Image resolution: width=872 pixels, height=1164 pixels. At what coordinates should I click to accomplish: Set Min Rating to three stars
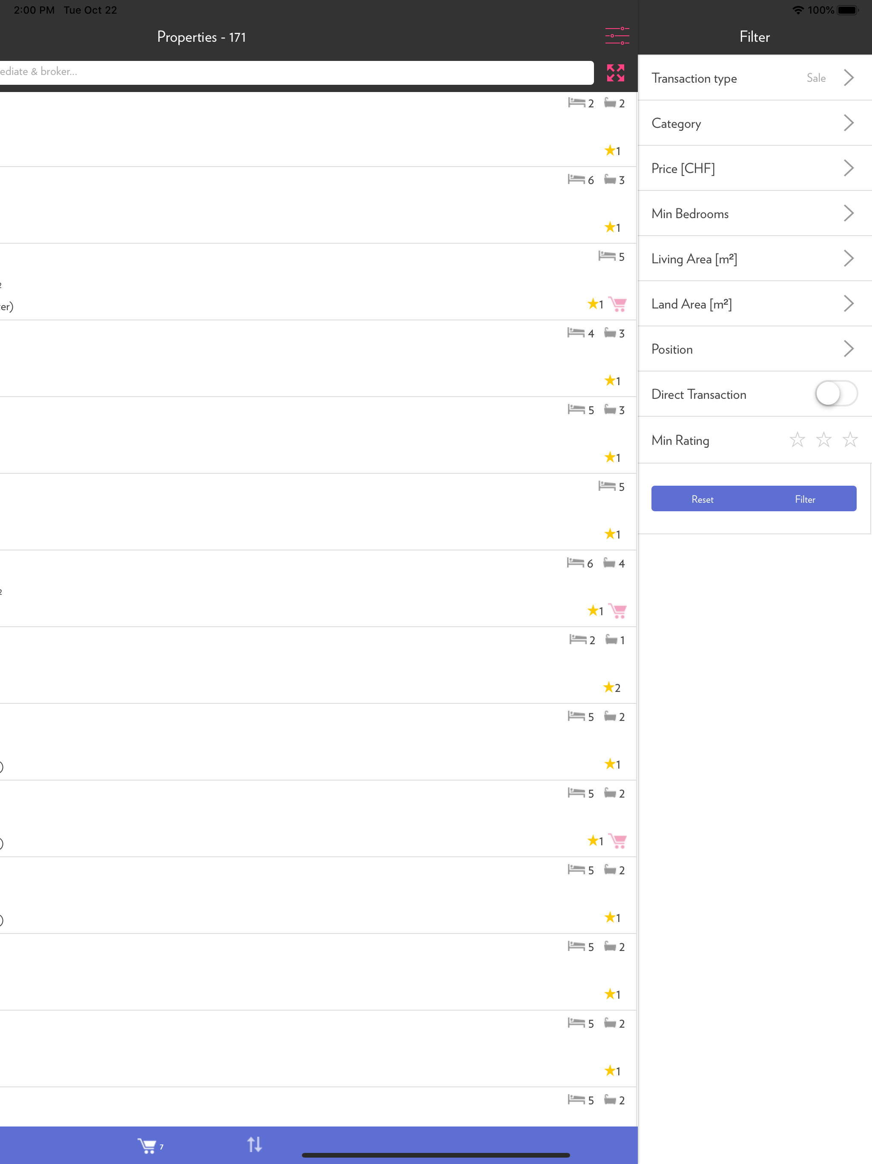pos(850,439)
